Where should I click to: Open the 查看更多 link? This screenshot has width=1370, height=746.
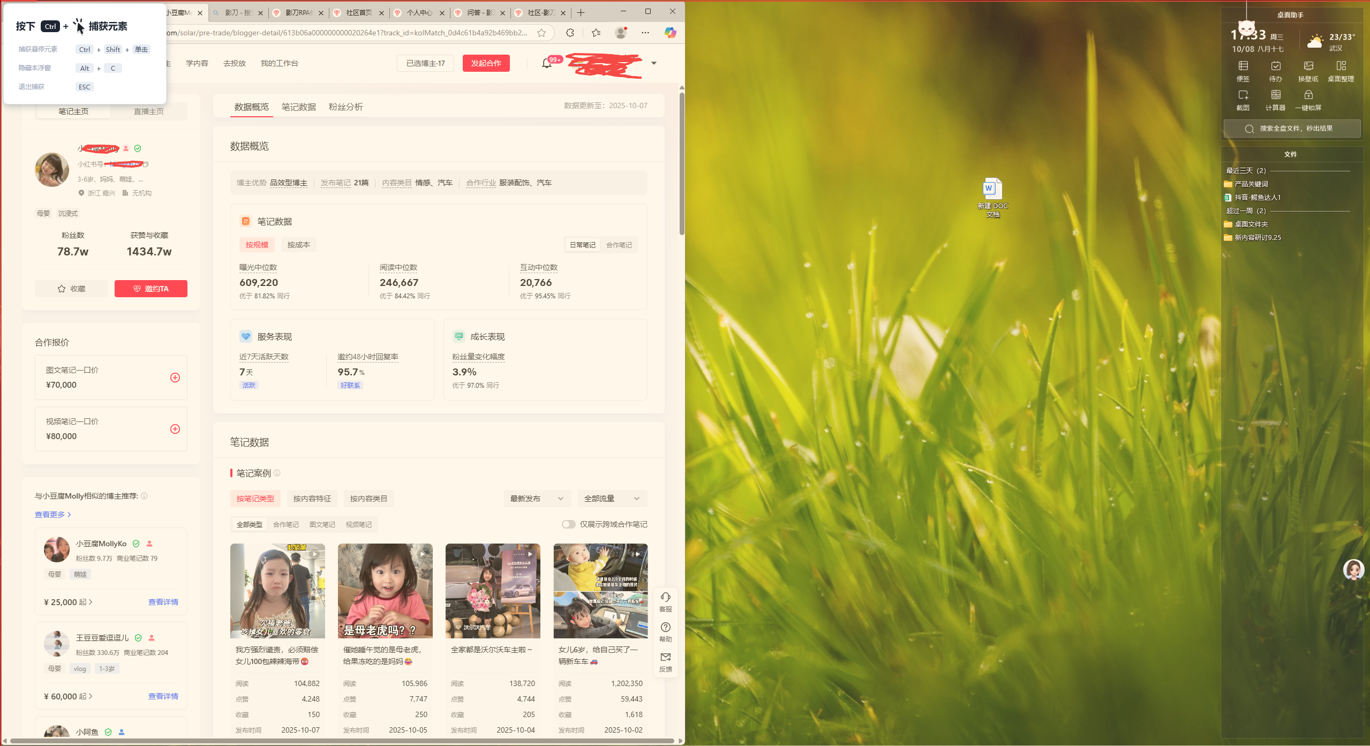[x=53, y=515]
